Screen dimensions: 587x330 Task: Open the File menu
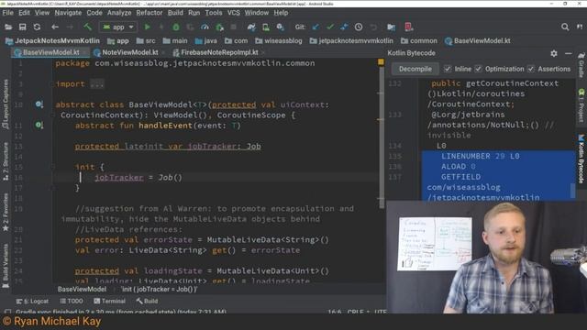click(7, 12)
